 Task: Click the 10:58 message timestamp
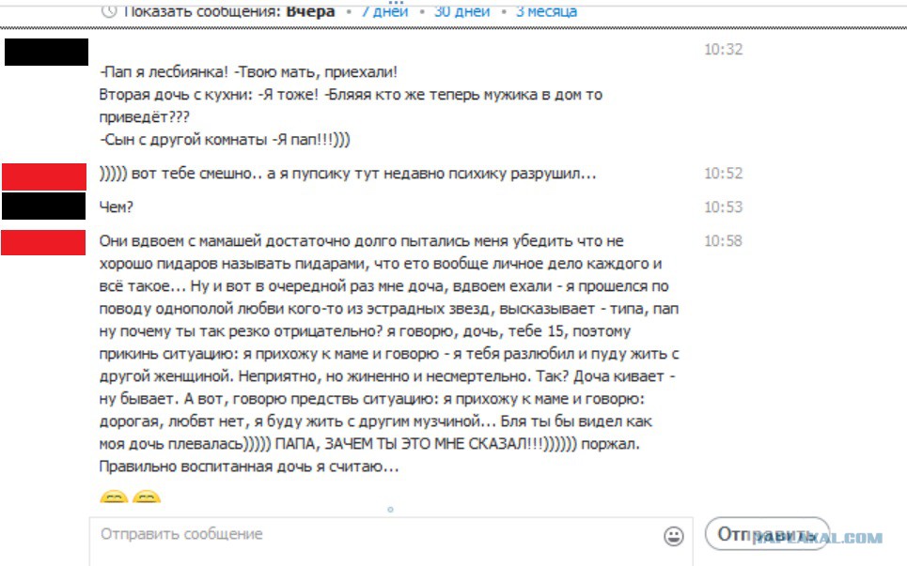coord(723,241)
